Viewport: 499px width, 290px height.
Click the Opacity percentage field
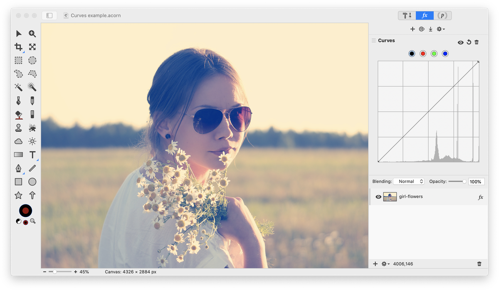point(476,182)
